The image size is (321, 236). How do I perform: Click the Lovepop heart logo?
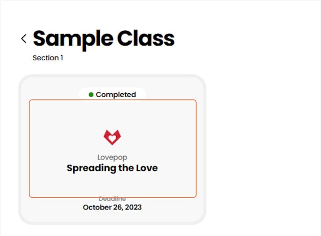coord(112,137)
